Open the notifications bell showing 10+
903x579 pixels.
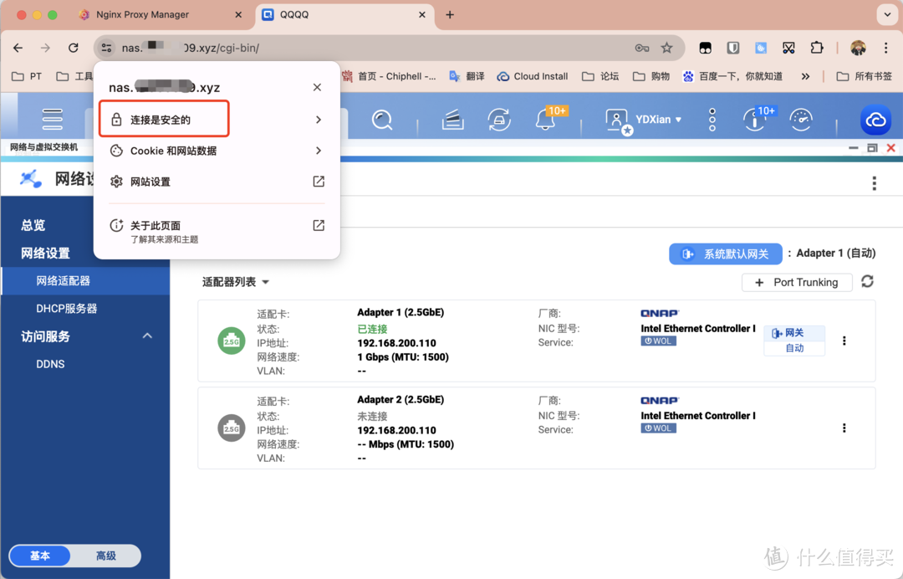click(546, 120)
